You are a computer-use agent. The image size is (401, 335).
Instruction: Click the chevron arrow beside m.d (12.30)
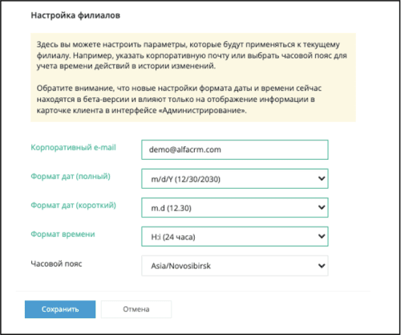pos(322,207)
